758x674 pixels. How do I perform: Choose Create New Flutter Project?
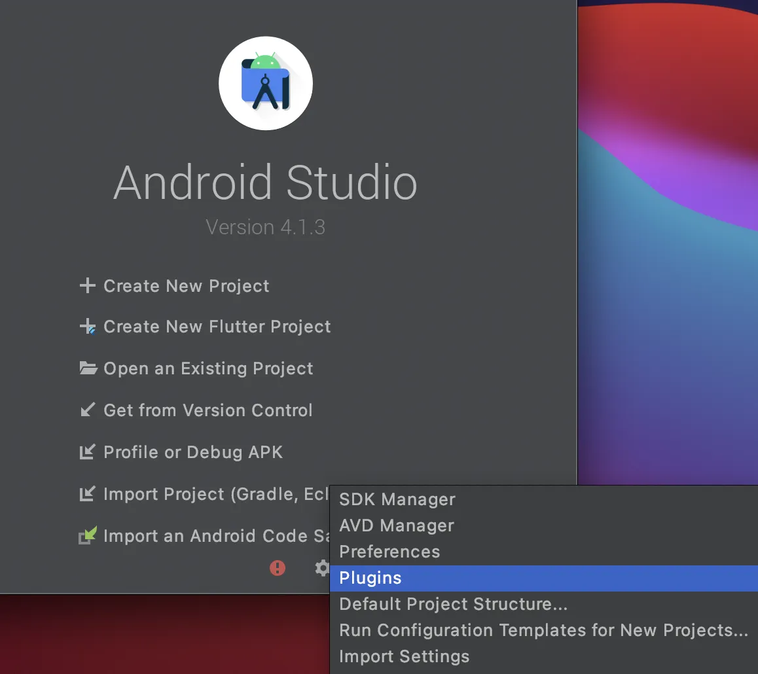pos(217,327)
